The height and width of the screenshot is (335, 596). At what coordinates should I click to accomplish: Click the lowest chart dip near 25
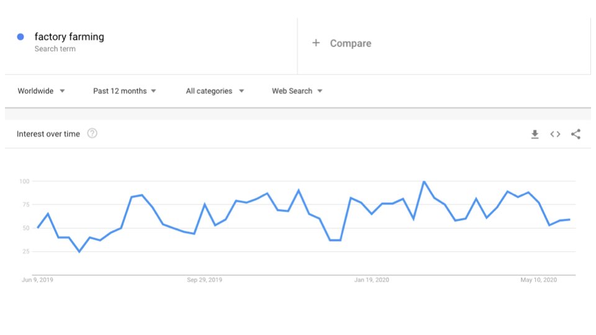(x=79, y=251)
